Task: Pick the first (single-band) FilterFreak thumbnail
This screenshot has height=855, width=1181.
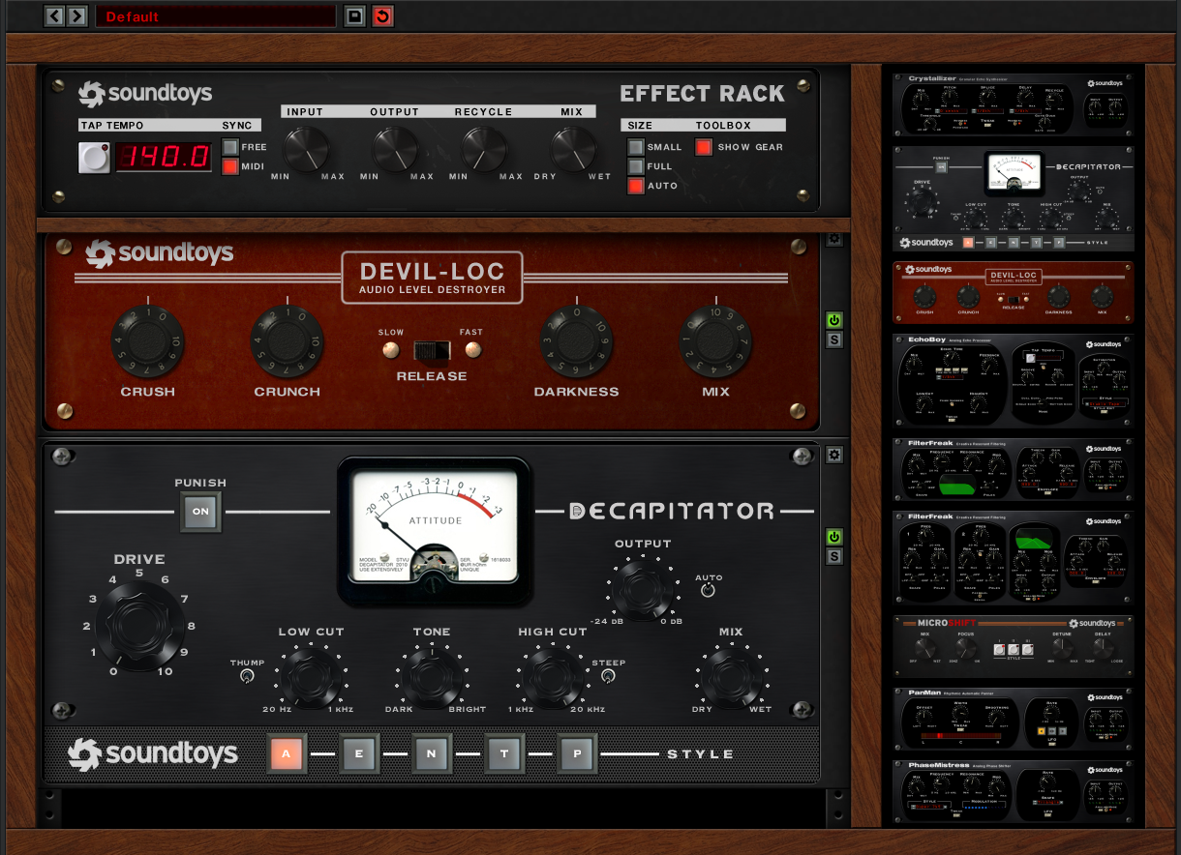Action: click(x=1013, y=470)
